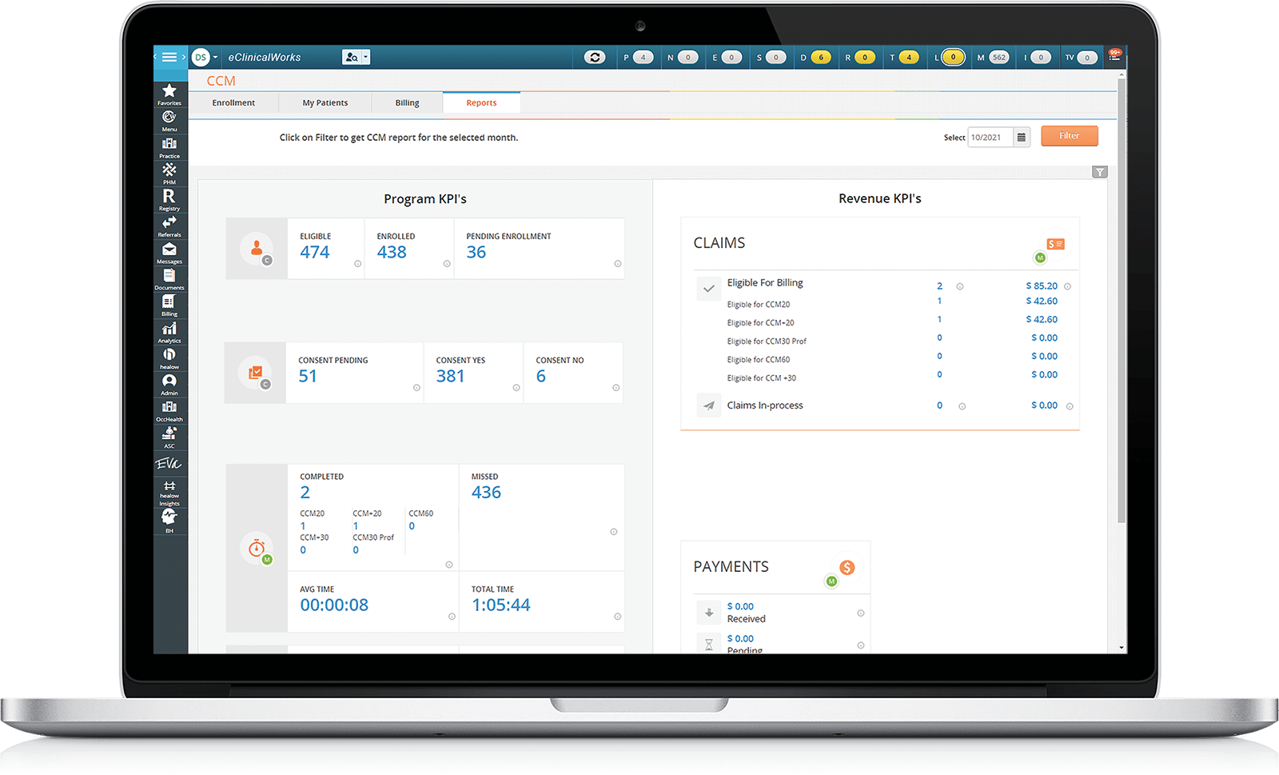Click the Eligible count 474
Screen dimensions: 1279x775
click(x=315, y=253)
